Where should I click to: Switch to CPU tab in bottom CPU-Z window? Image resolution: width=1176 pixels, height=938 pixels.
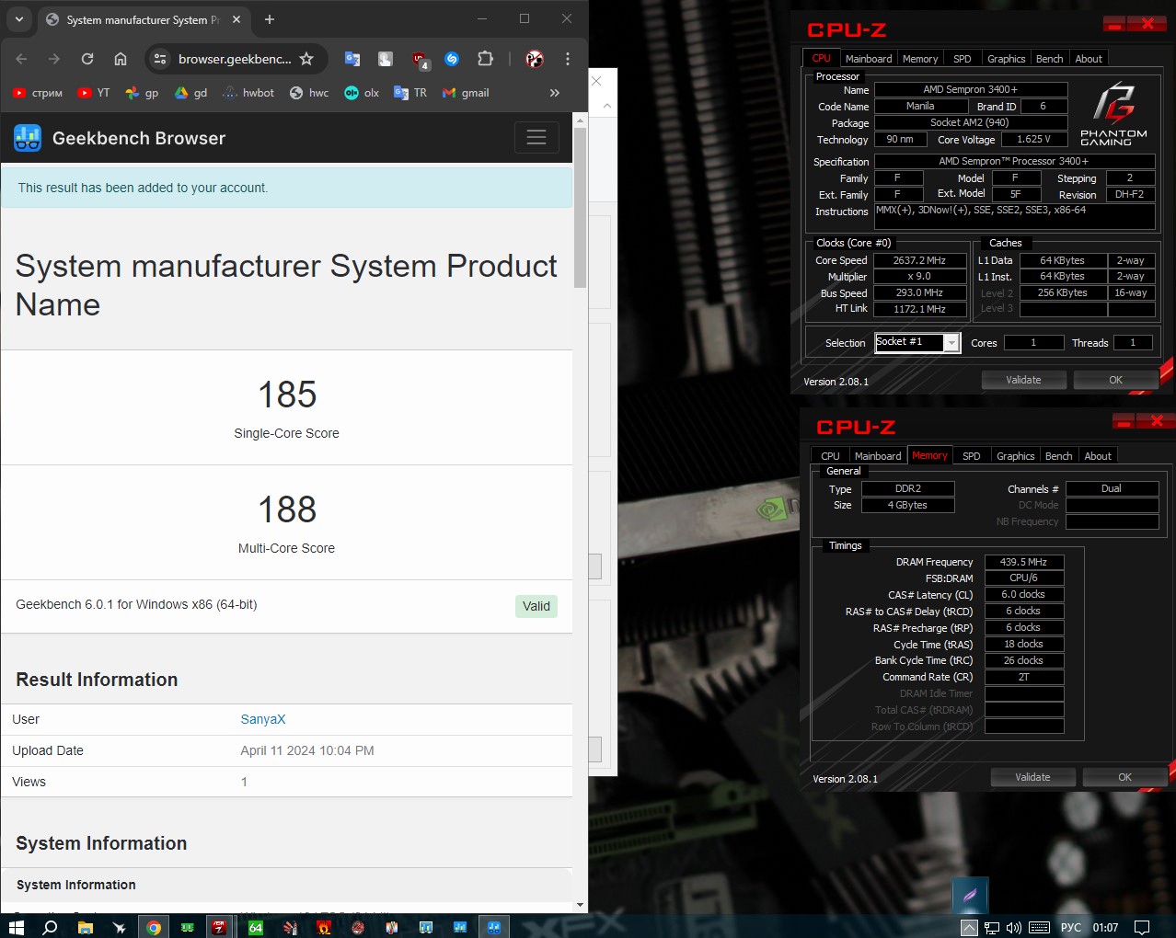pyautogui.click(x=830, y=456)
